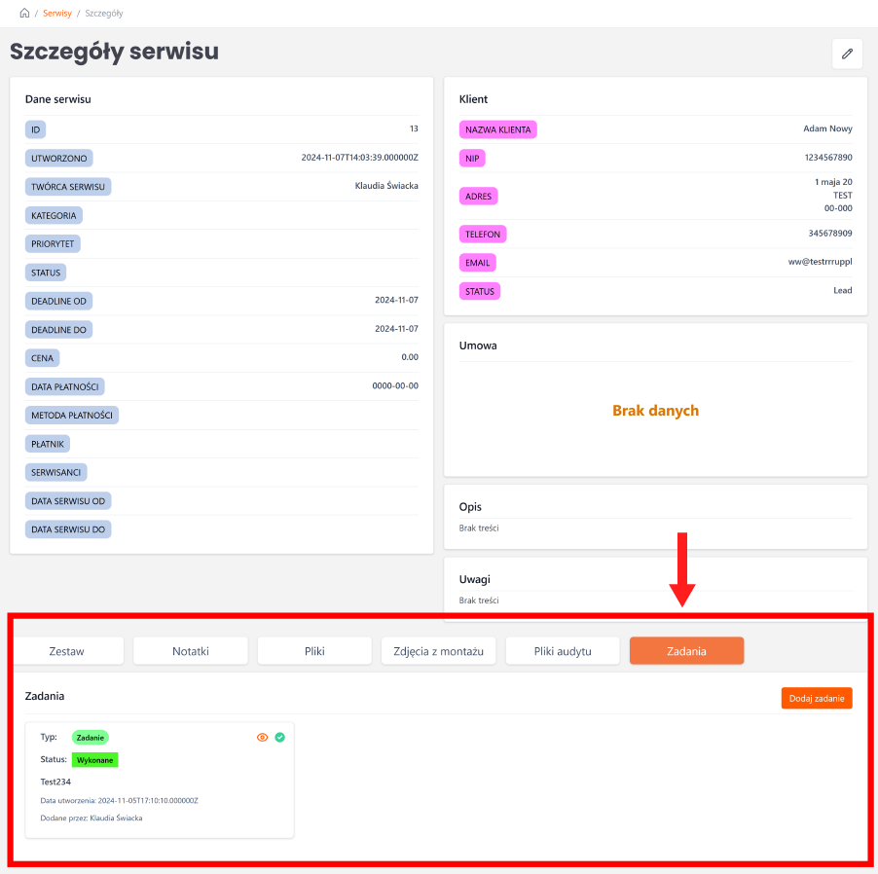Click the NAZWA KLIENTA label
The height and width of the screenshot is (874, 878).
497,129
